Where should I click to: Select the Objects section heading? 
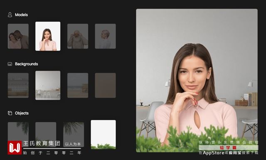pyautogui.click(x=22, y=113)
